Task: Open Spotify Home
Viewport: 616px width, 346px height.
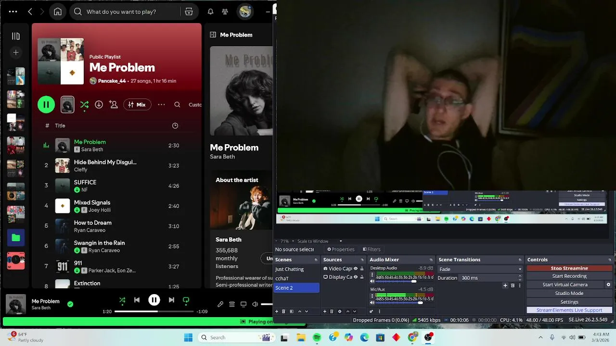Action: pos(58,12)
